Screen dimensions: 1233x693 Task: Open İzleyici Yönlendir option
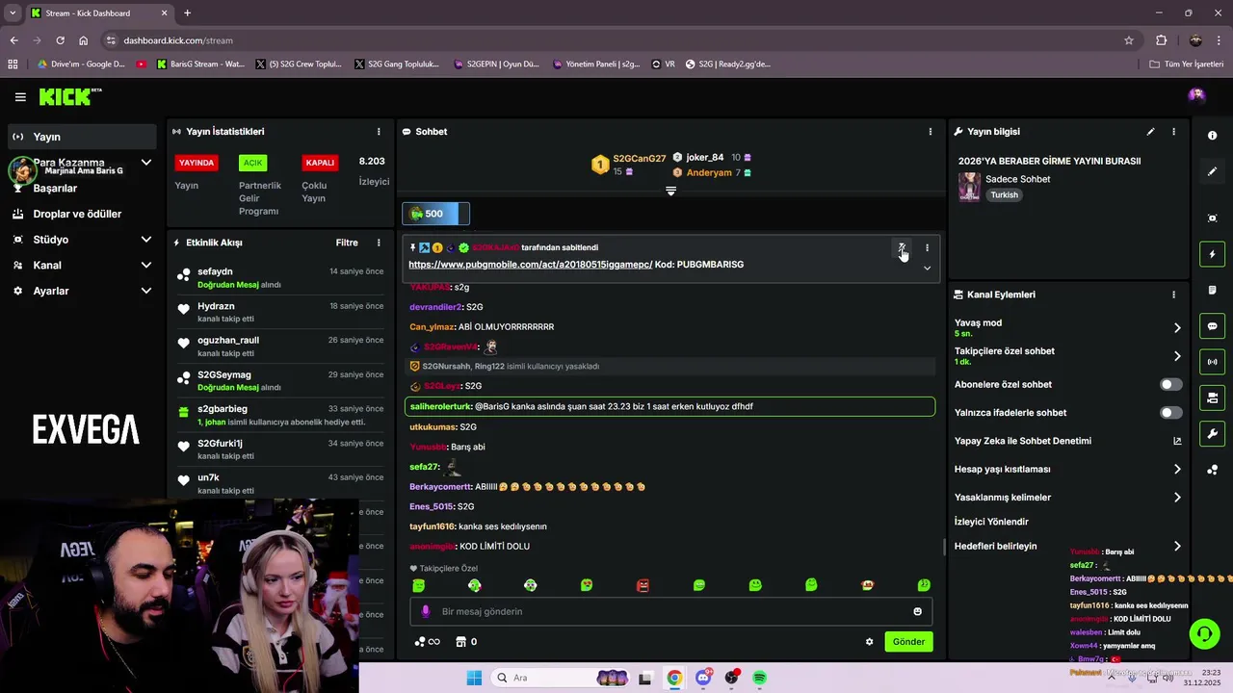(x=991, y=522)
